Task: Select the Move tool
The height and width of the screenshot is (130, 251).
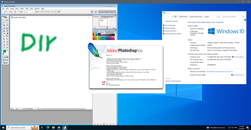Action: (7, 20)
